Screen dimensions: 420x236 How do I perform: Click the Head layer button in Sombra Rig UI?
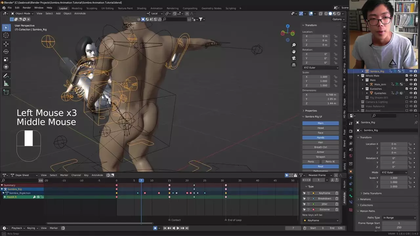click(320, 128)
